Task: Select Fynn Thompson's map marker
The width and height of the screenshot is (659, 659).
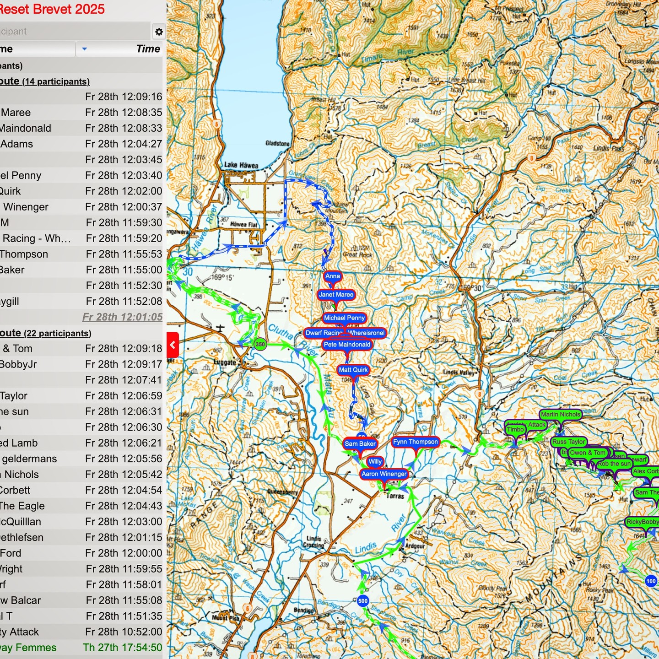Action: click(415, 442)
